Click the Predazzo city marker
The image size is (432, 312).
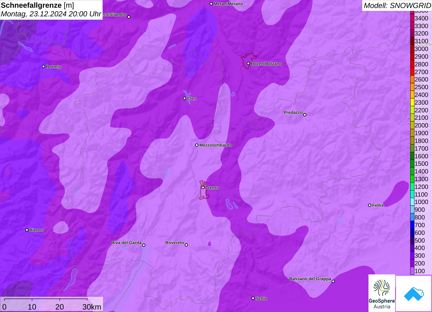[x=305, y=115]
